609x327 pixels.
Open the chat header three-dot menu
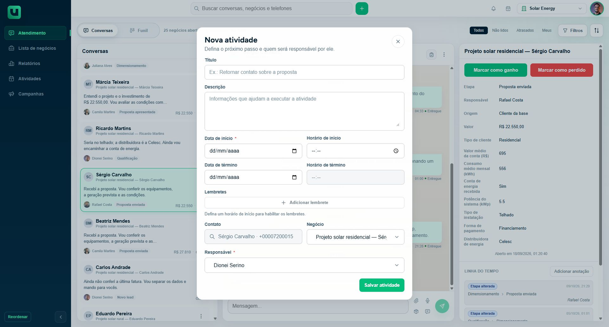(444, 54)
